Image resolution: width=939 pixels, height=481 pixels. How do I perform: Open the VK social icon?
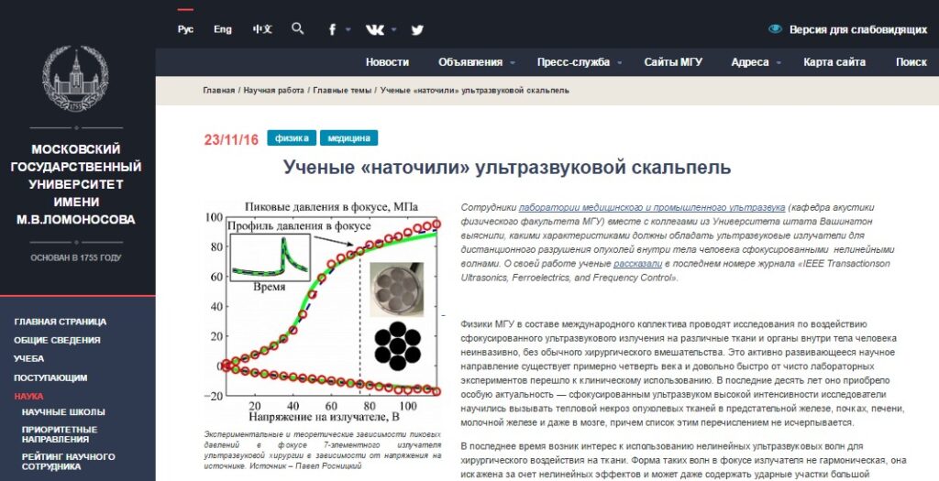(x=375, y=29)
